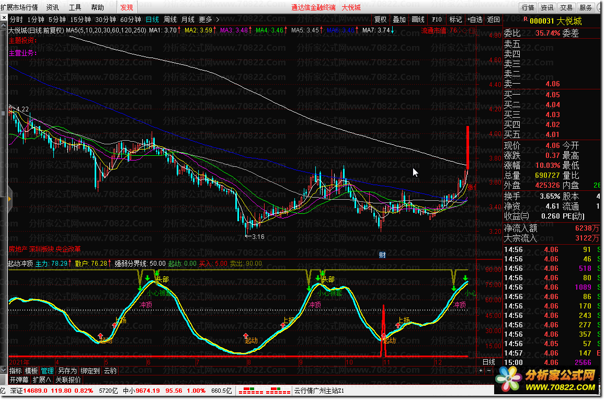Click the scroll-up arrow on left sidebar

pos(4,25)
